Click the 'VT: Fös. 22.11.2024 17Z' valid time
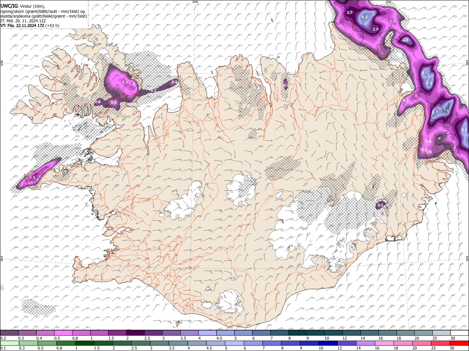 point(22,26)
